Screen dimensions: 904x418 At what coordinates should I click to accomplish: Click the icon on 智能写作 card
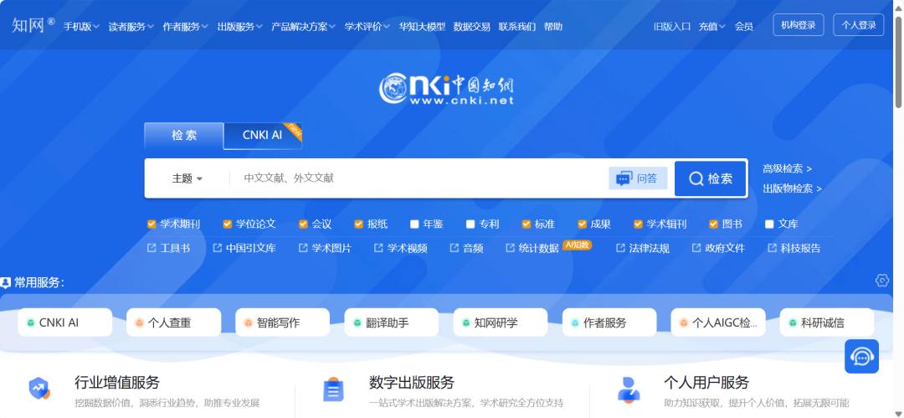(248, 323)
